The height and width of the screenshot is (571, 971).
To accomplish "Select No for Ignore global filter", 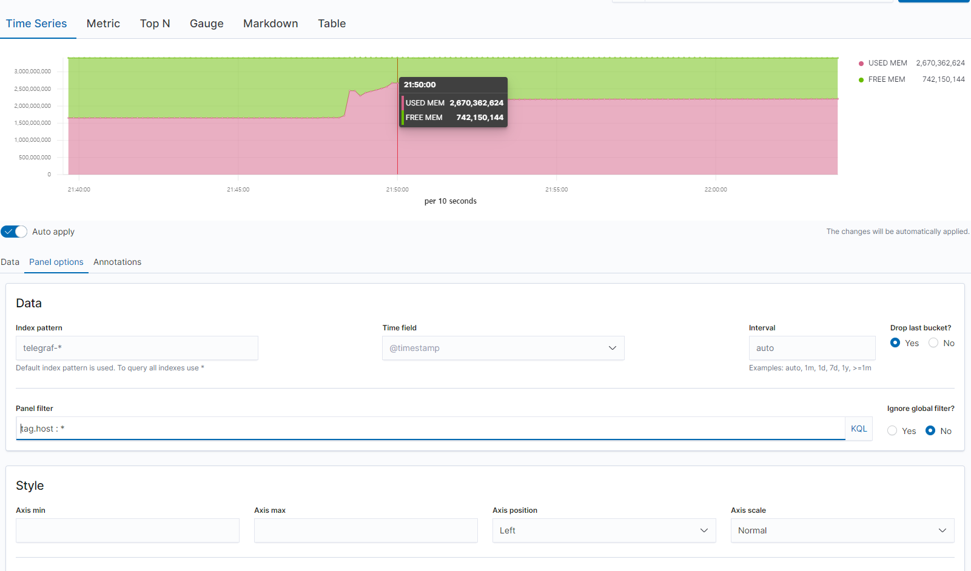I will click(930, 430).
